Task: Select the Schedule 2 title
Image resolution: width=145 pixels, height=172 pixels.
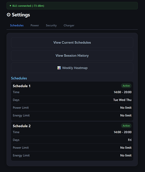Action: point(22,126)
